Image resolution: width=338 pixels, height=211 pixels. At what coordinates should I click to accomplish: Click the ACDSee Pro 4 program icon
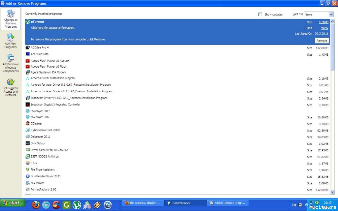[28, 47]
